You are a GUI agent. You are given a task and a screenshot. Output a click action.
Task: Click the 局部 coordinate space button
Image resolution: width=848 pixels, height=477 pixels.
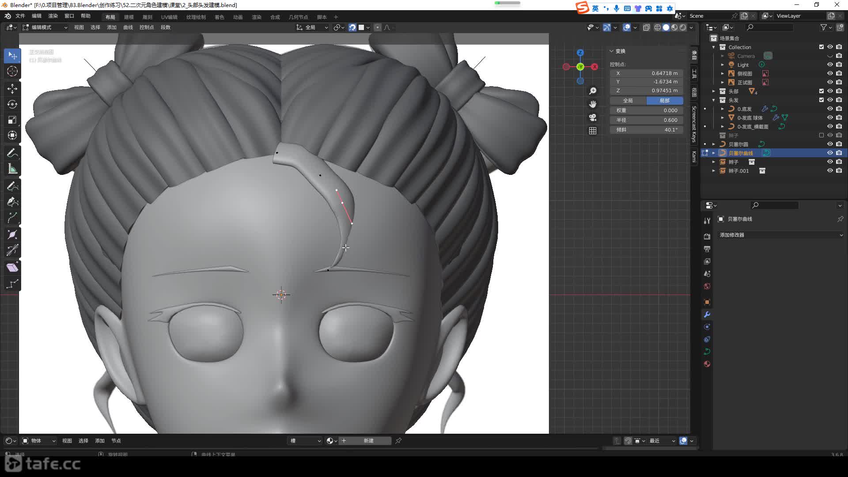665,101
